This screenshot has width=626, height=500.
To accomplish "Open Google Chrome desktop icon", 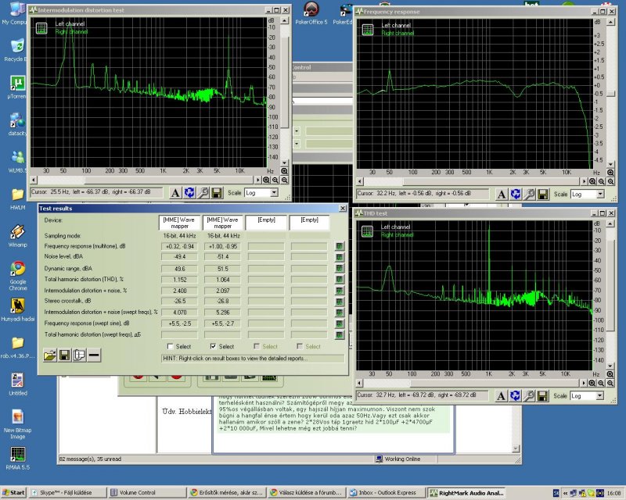I will pos(18,276).
